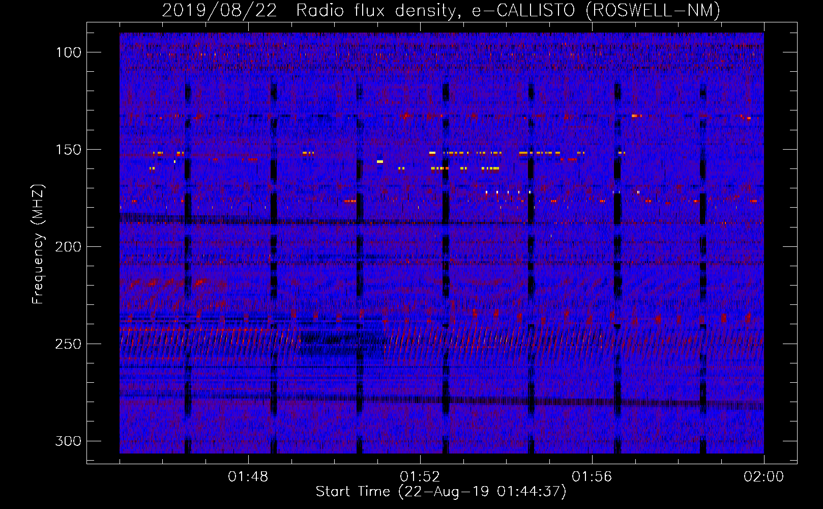Viewport: 823px width, 509px height.
Task: Click the time tick label '02:00'
Action: [x=764, y=477]
